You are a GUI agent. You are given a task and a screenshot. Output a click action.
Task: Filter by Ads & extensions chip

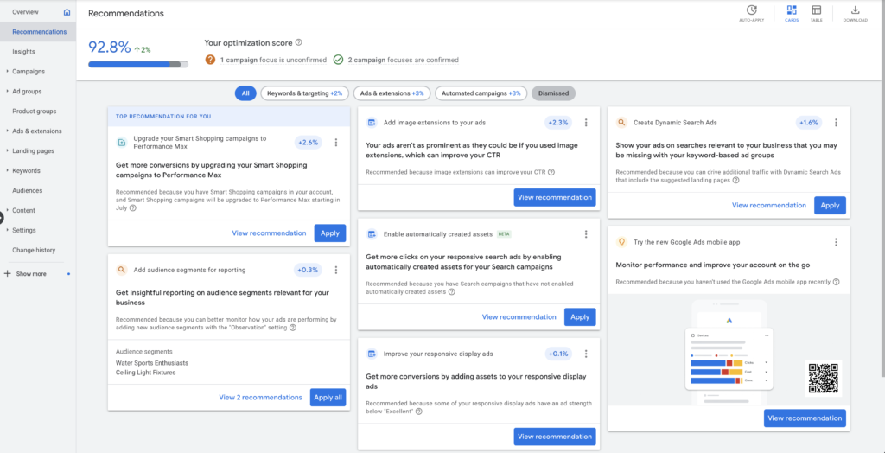coord(392,93)
